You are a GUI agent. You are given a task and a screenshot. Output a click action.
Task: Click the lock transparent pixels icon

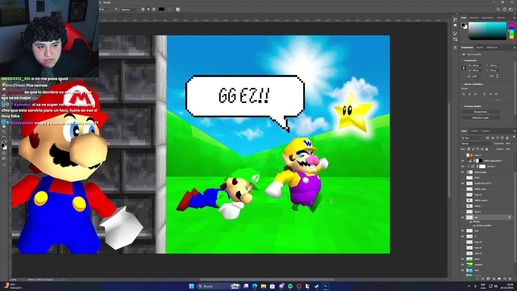[x=469, y=149]
